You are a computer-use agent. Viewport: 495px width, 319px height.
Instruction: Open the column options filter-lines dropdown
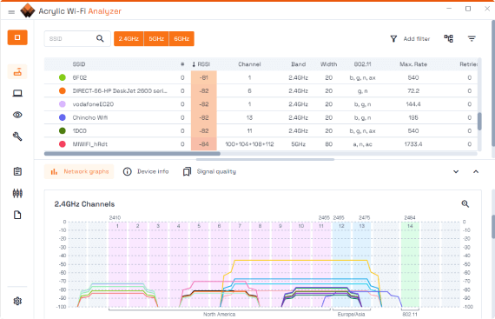(x=472, y=38)
